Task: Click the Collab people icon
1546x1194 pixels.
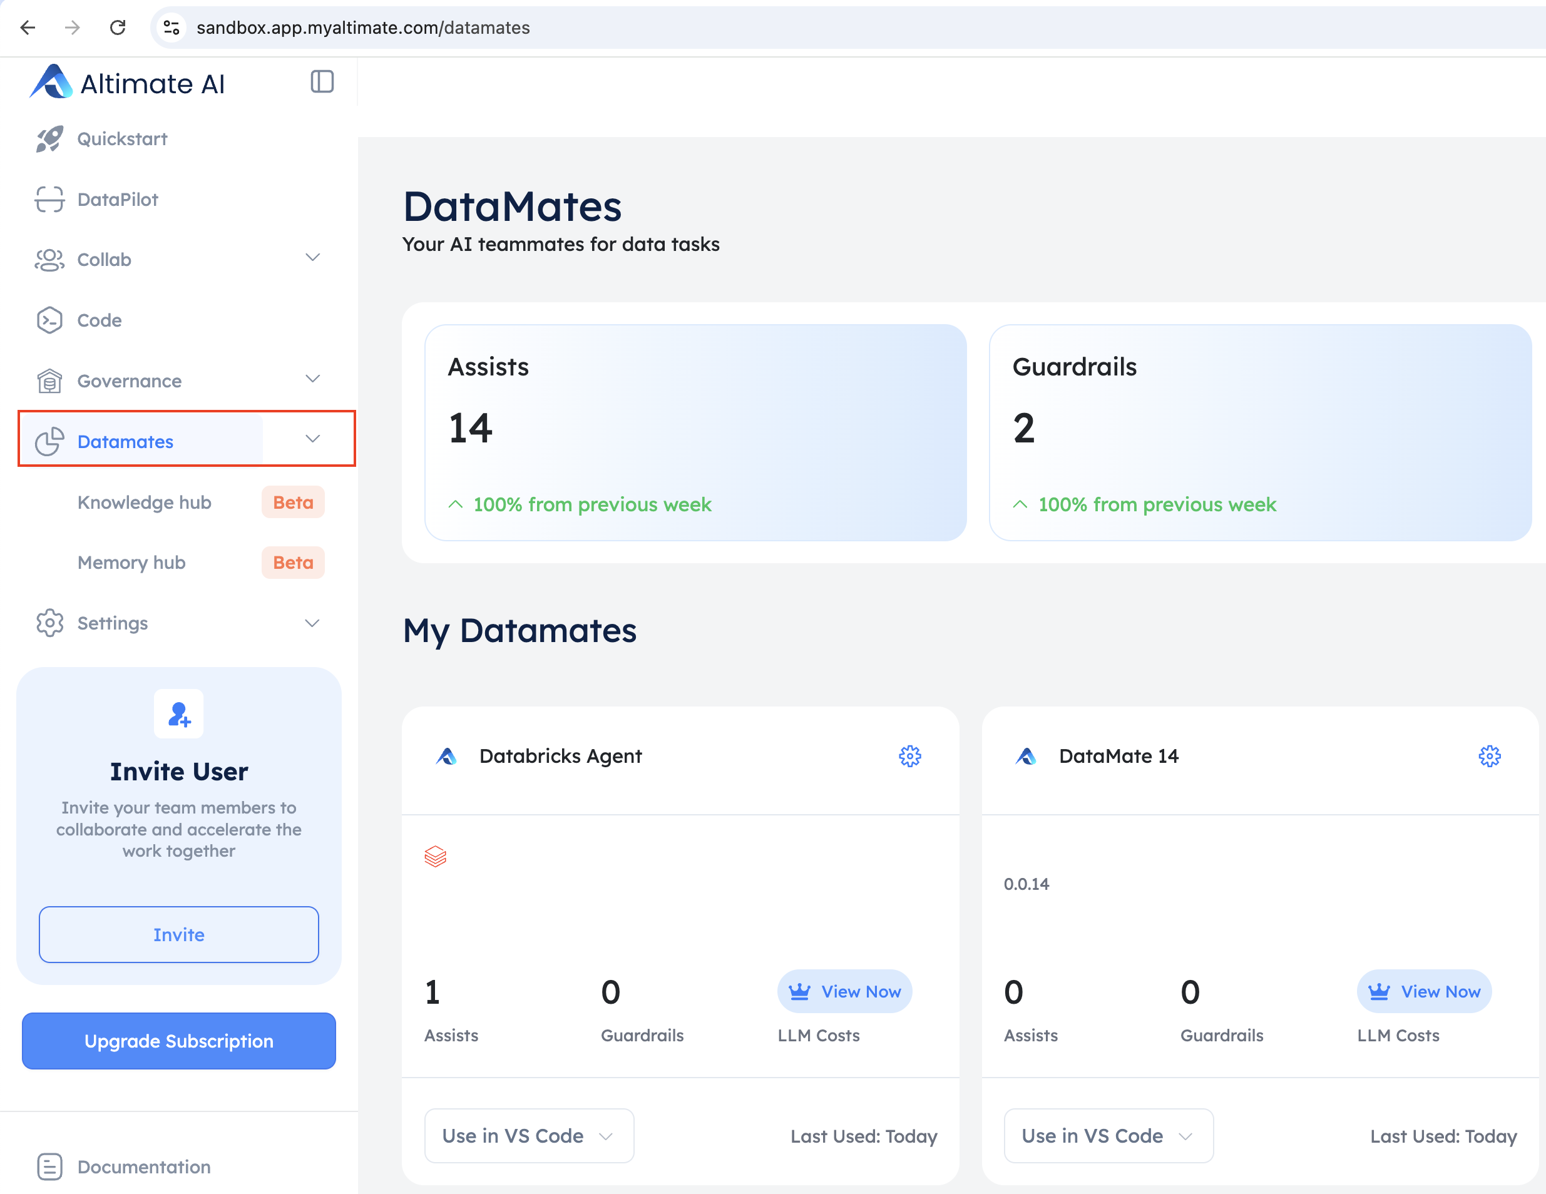Action: point(49,260)
